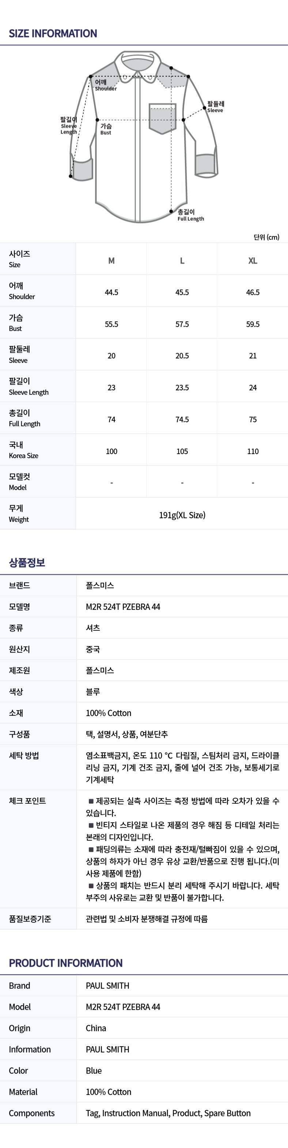Click the PRODUCT INFORMATION heading
Image resolution: width=288 pixels, height=1148 pixels.
[65, 963]
